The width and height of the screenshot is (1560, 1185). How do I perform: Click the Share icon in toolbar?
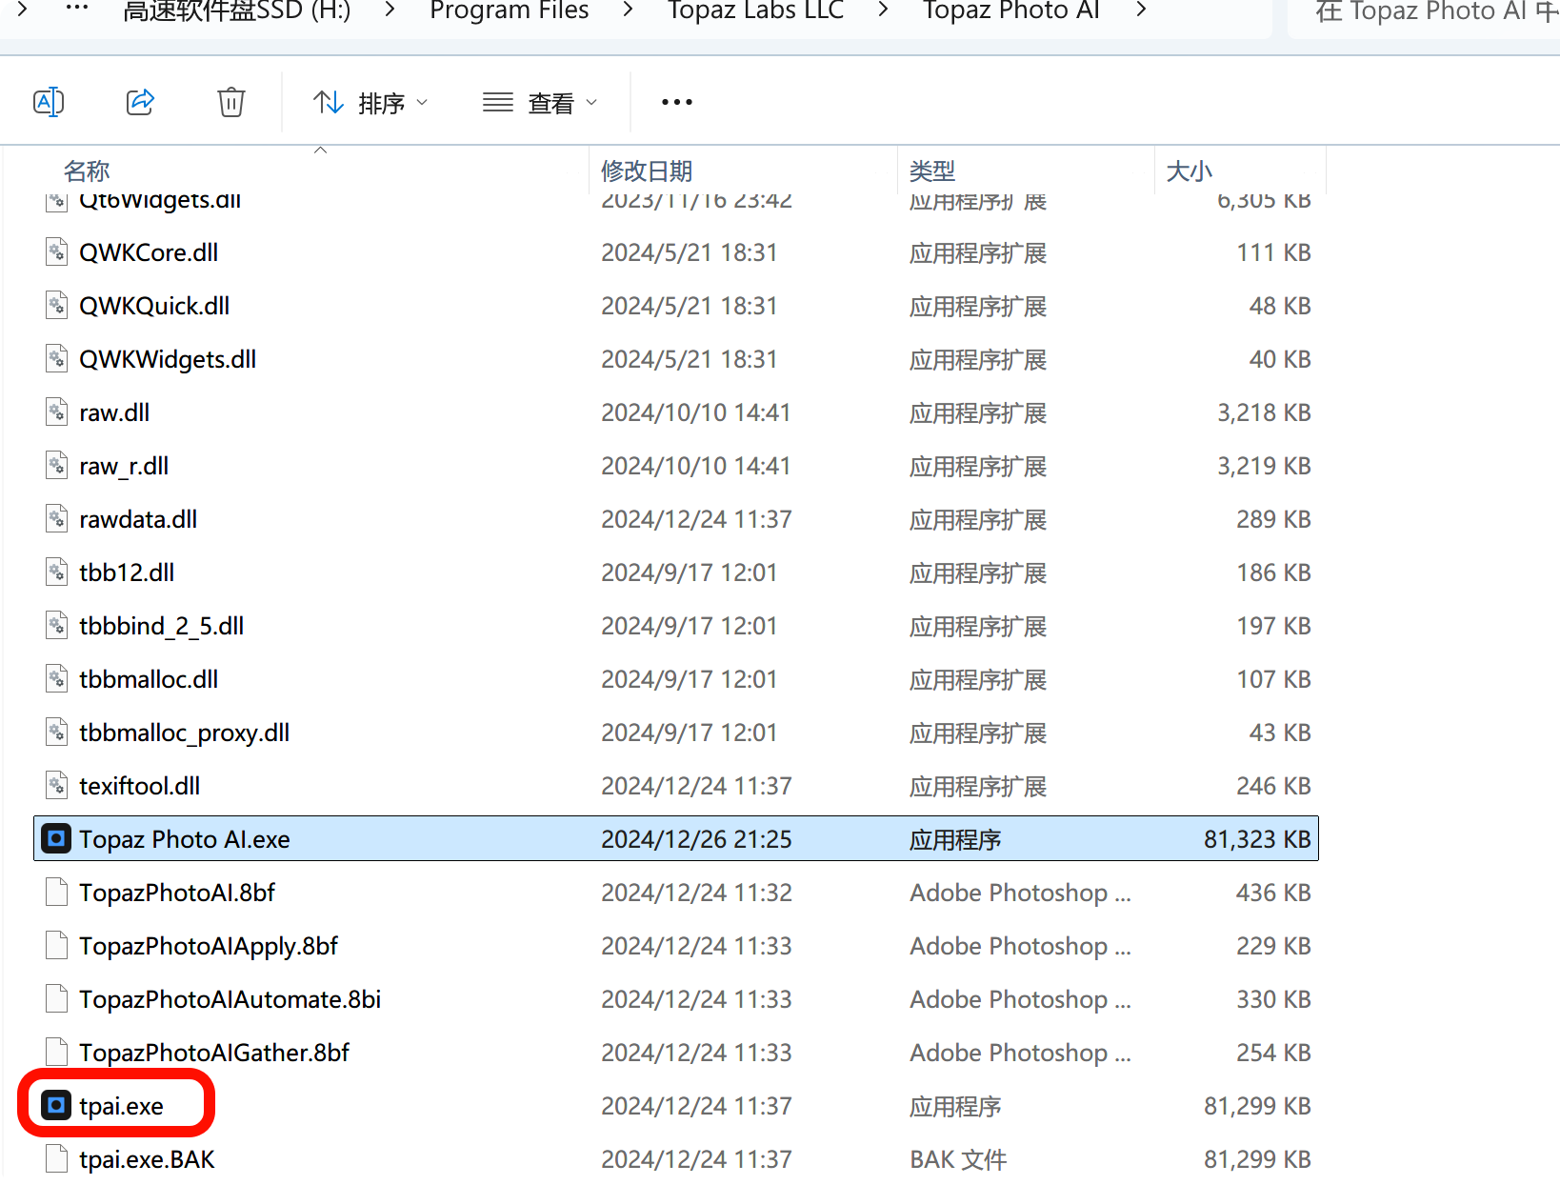pyautogui.click(x=140, y=101)
